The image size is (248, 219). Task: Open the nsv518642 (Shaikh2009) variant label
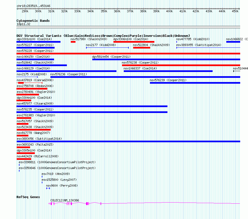(x=35, y=62)
